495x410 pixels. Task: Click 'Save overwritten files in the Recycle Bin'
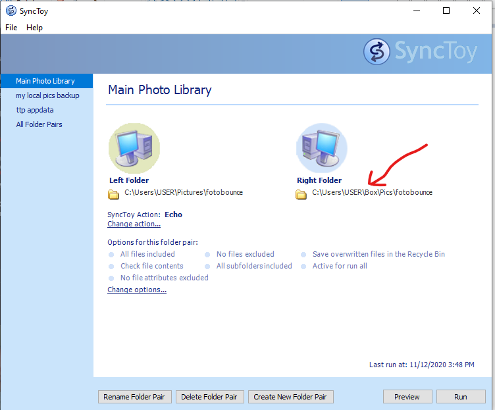point(378,254)
